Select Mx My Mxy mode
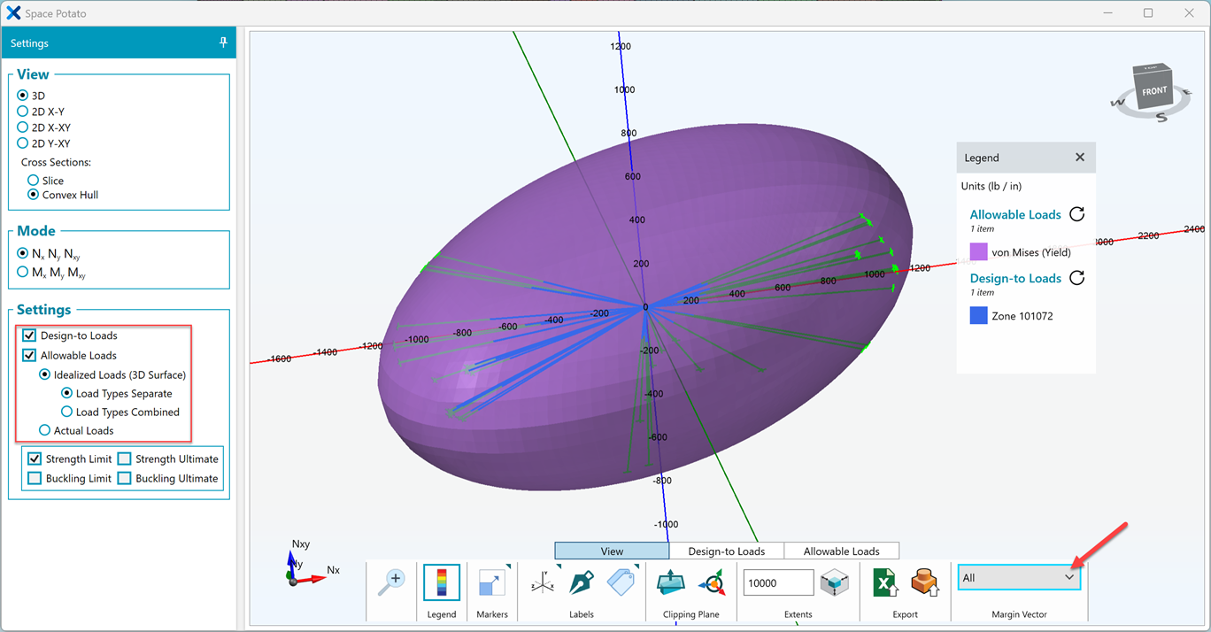This screenshot has width=1211, height=632. pyautogui.click(x=23, y=273)
